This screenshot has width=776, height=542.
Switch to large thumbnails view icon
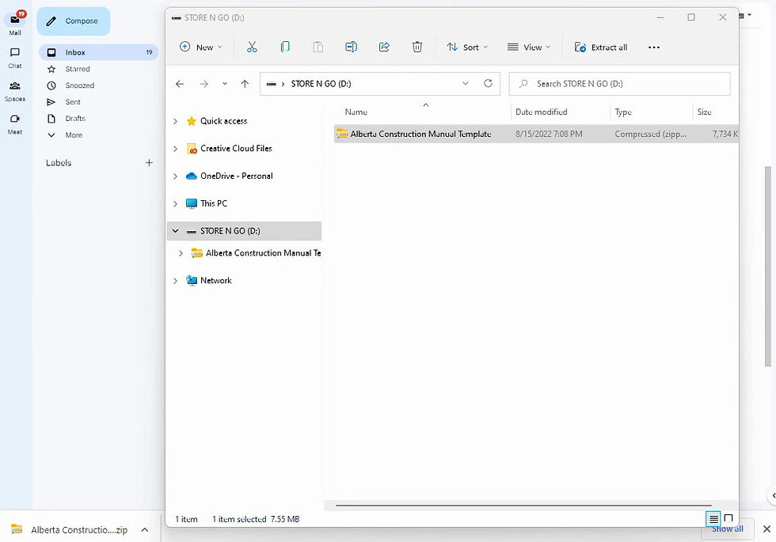[728, 519]
